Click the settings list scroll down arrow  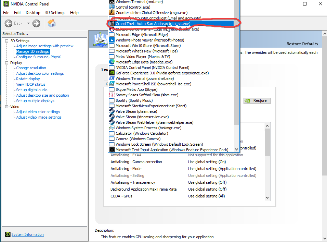click(267, 198)
